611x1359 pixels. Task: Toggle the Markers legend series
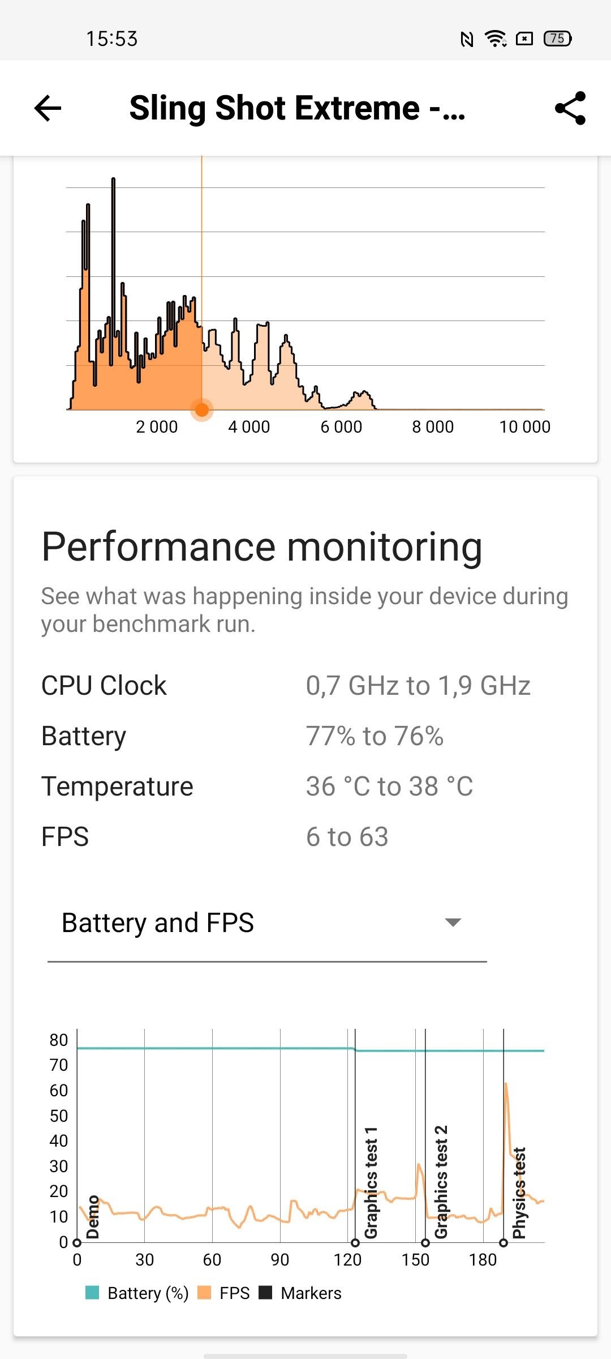pyautogui.click(x=265, y=1293)
